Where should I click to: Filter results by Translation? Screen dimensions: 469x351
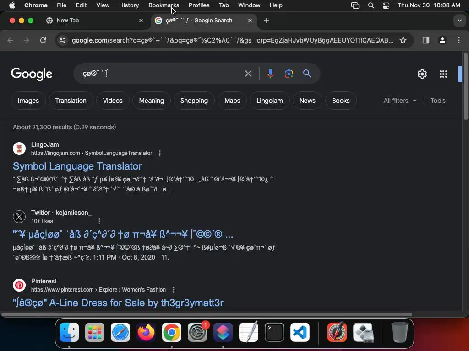tap(71, 101)
